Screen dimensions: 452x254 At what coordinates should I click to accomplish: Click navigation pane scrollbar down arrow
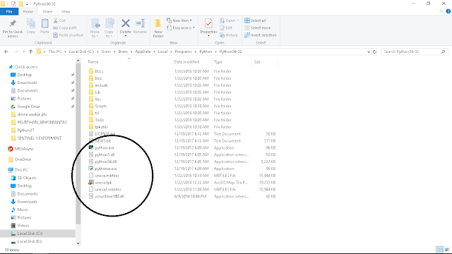tap(78, 243)
